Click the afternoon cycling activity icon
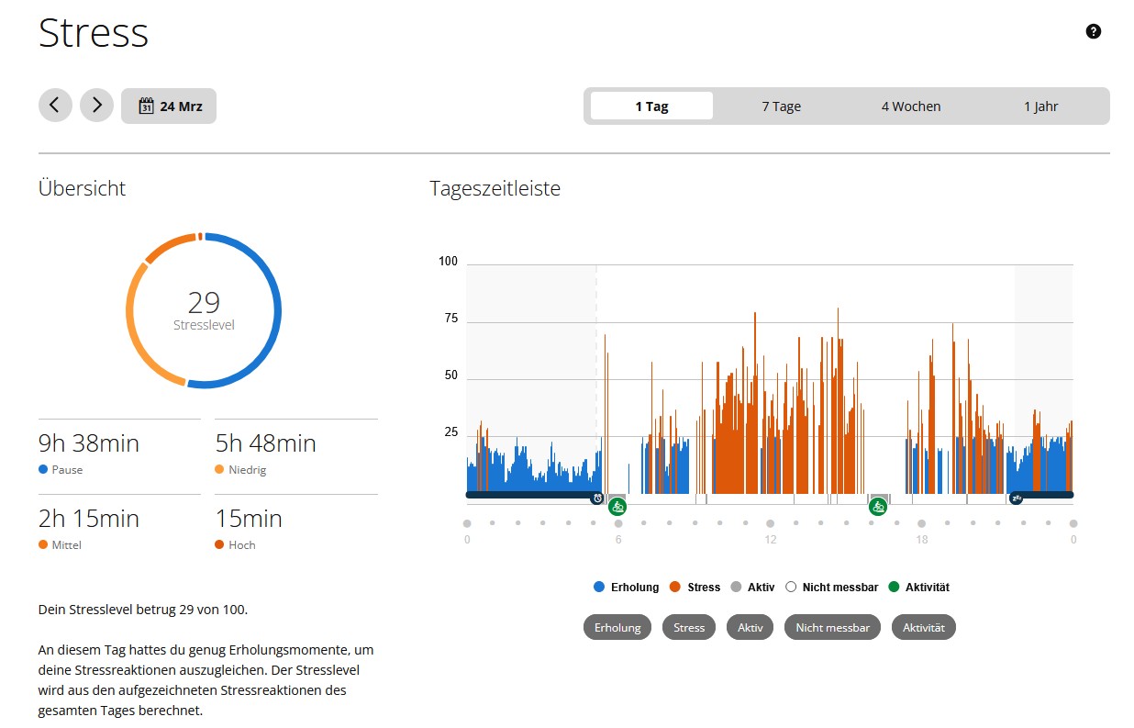Viewport: 1134px width, 728px height. pyautogui.click(x=878, y=506)
